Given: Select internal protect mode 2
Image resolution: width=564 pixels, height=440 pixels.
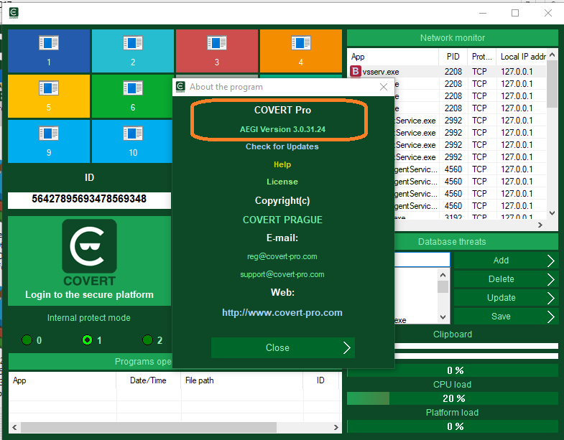Looking at the screenshot, I should click(147, 340).
